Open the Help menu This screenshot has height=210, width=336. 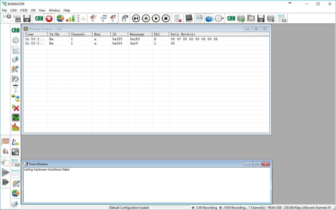tap(67, 10)
